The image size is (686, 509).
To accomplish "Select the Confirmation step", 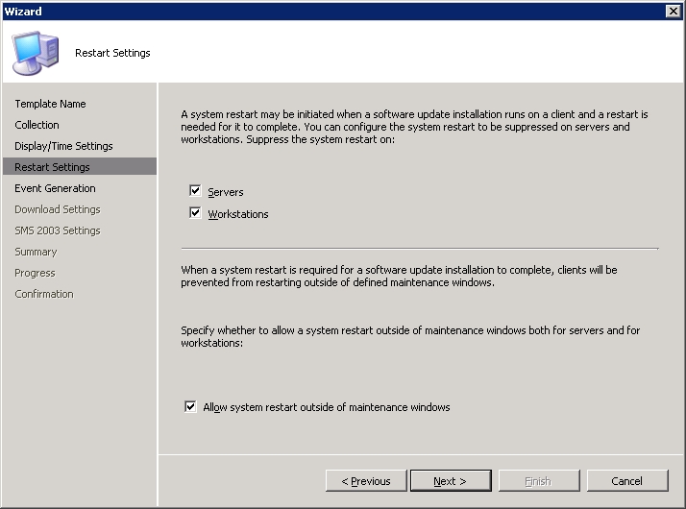I will (x=44, y=294).
